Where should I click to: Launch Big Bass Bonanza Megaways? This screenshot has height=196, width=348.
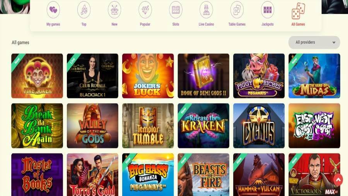(148, 175)
